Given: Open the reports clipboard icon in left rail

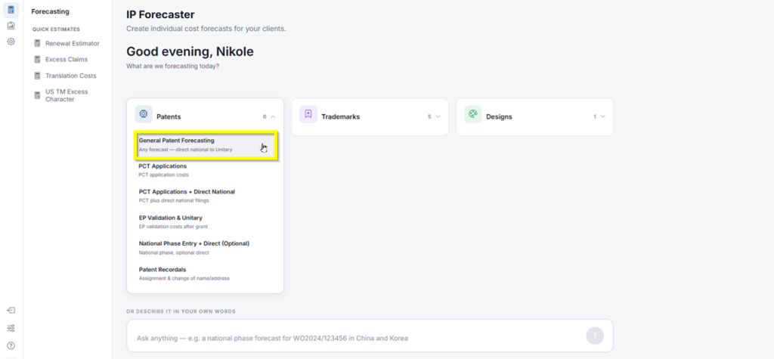Looking at the screenshot, I should (x=11, y=26).
